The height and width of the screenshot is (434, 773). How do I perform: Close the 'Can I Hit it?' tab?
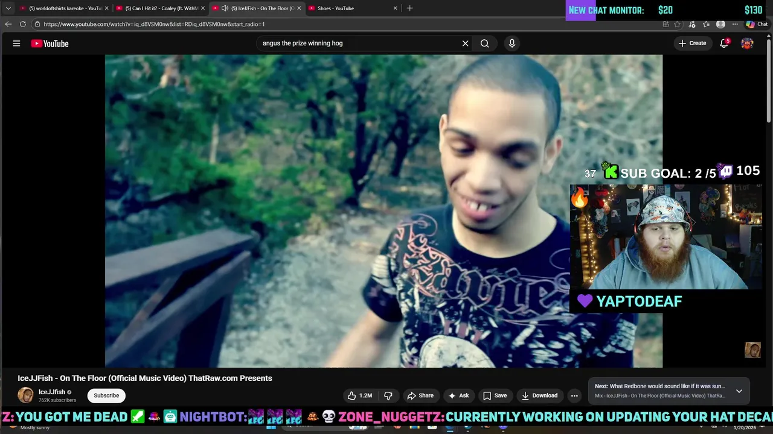click(x=203, y=8)
